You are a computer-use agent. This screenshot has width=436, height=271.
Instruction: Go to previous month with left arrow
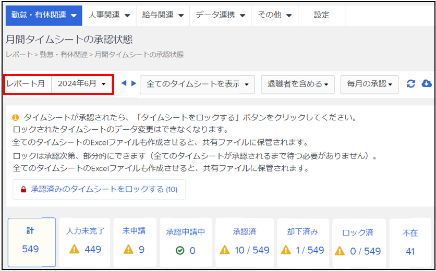[124, 83]
